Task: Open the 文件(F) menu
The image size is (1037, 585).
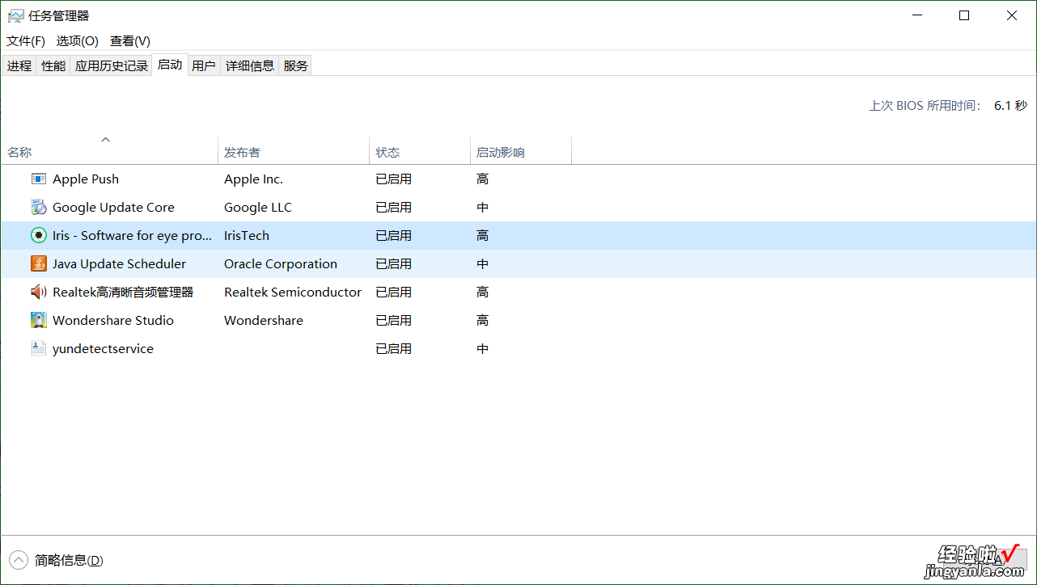Action: coord(26,40)
